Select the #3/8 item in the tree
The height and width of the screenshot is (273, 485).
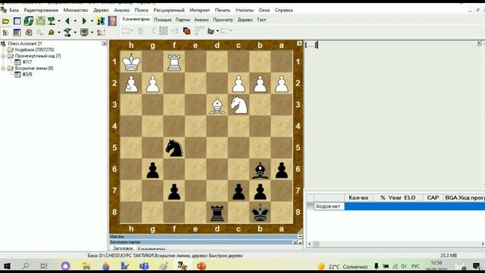point(27,74)
